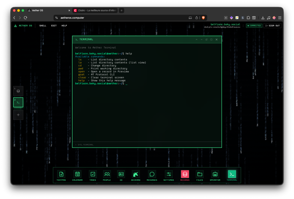Click the 'pwd' command in help list

click(81, 68)
